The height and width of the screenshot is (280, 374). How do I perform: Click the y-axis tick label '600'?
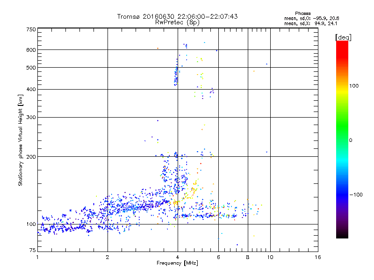pos(31,50)
